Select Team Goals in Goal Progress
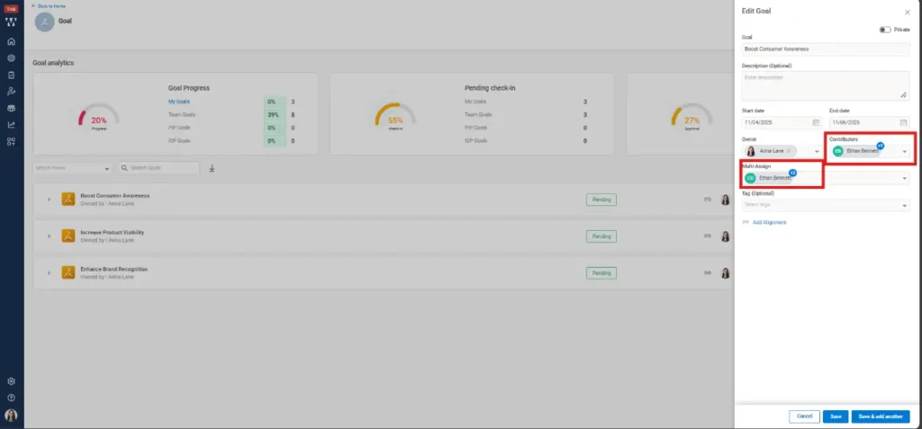The width and height of the screenshot is (922, 429). pos(182,114)
